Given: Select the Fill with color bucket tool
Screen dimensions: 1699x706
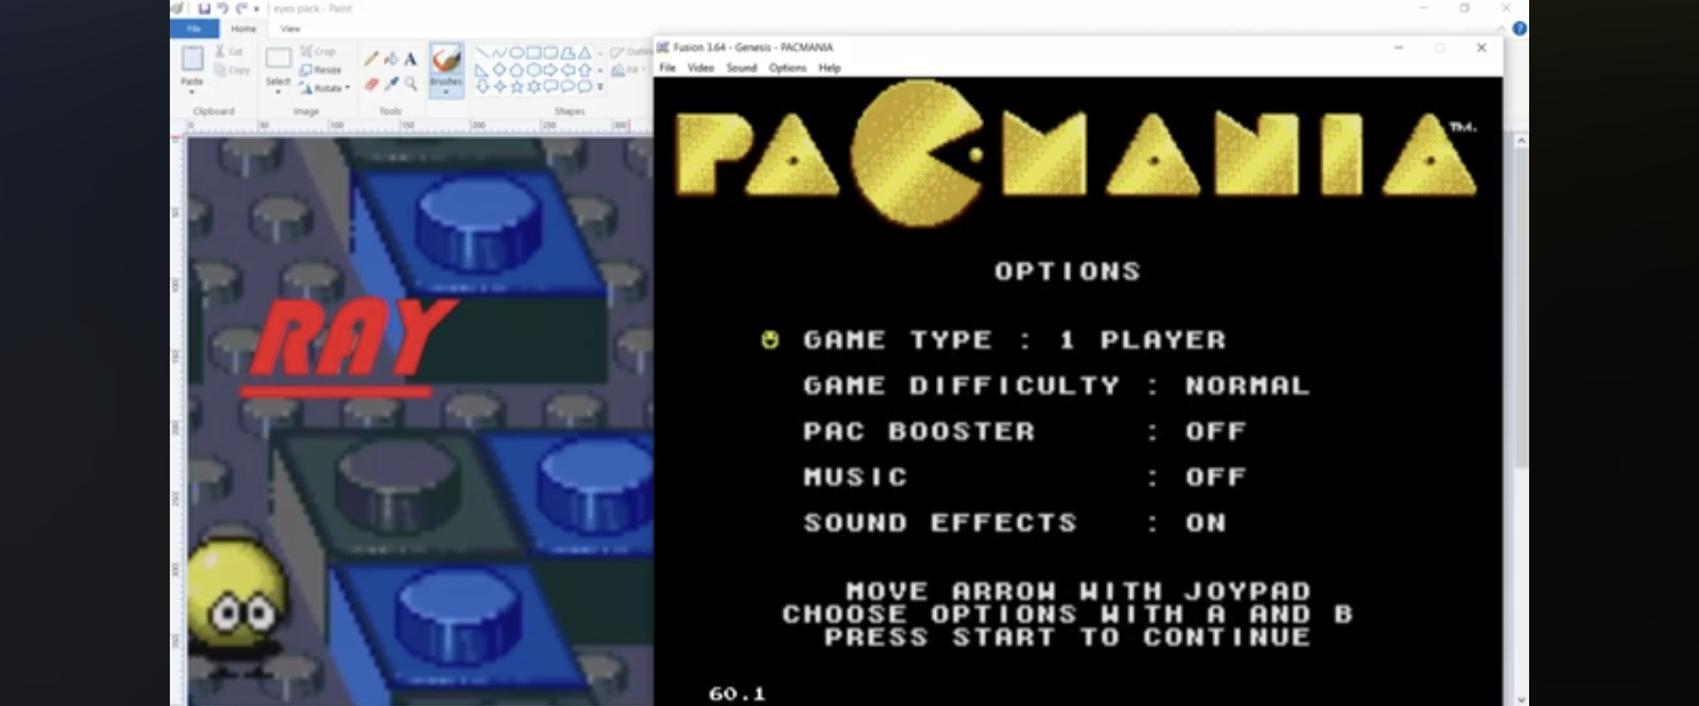Looking at the screenshot, I should (x=391, y=59).
